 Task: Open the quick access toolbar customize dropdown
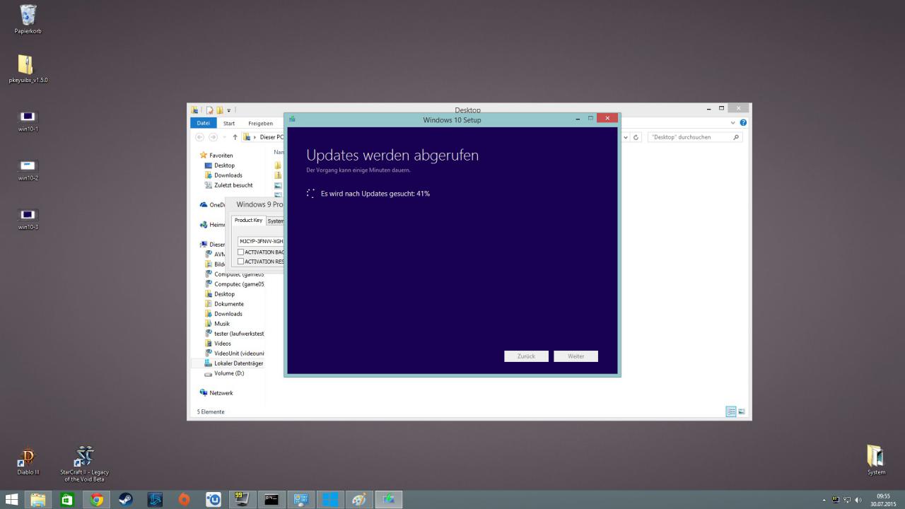click(x=229, y=110)
